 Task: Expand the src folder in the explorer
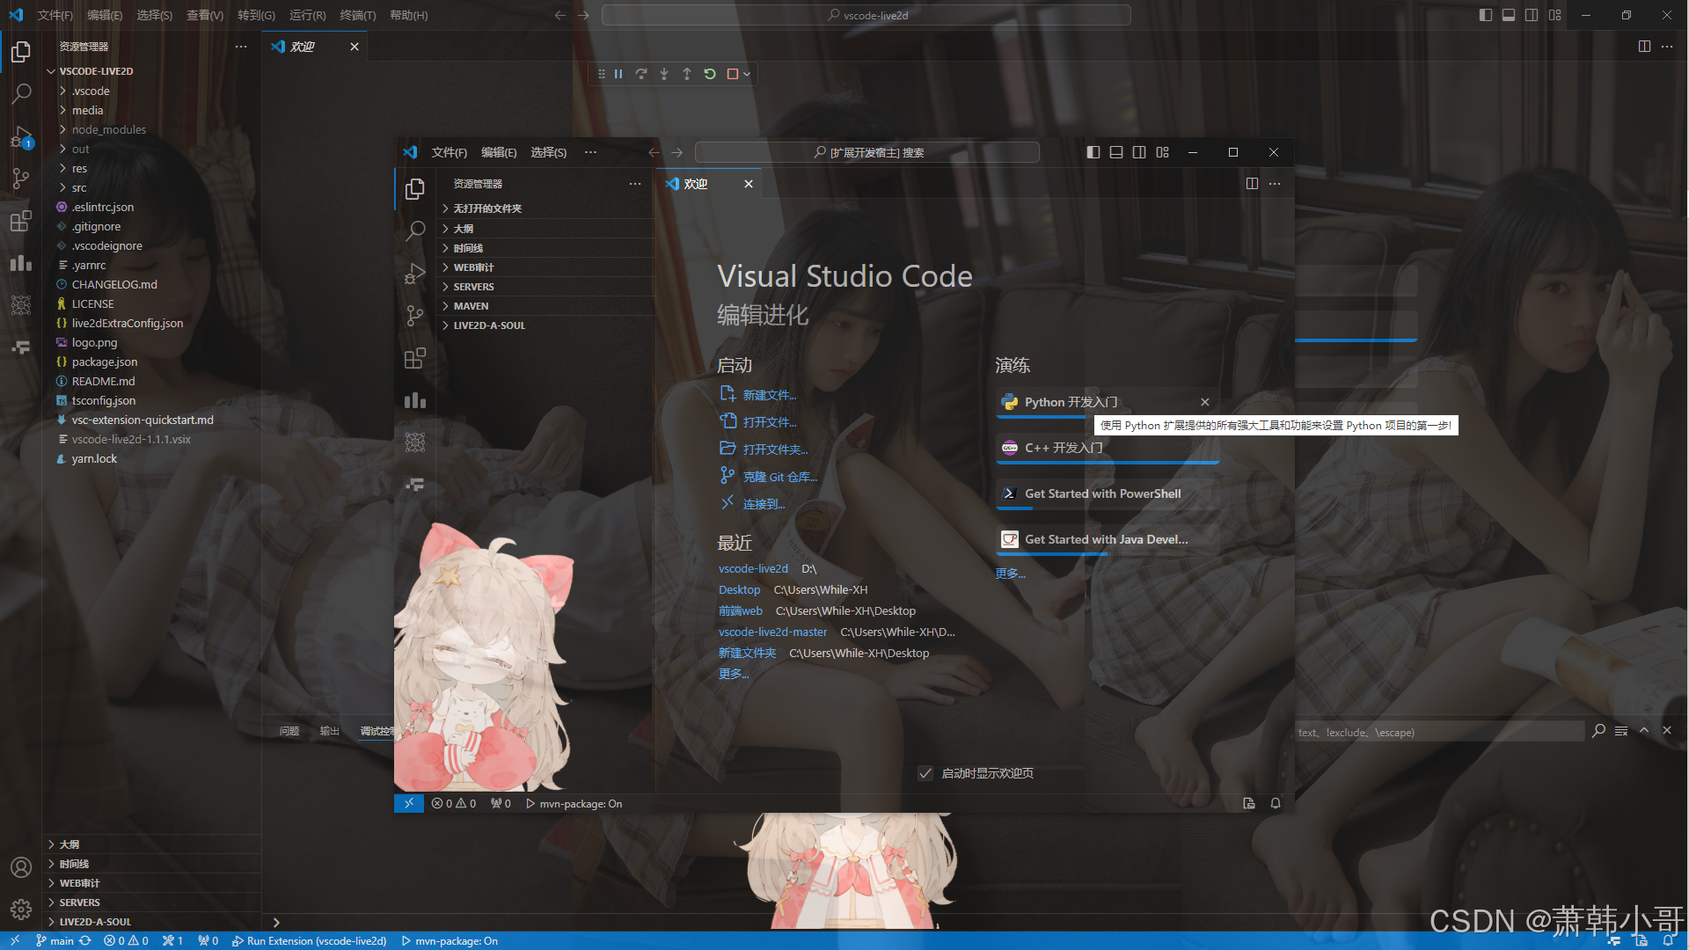tap(79, 187)
